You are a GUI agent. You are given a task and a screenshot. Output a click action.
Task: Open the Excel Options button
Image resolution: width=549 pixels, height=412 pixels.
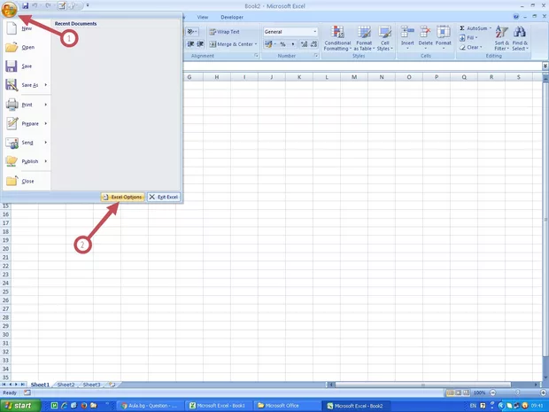click(122, 197)
